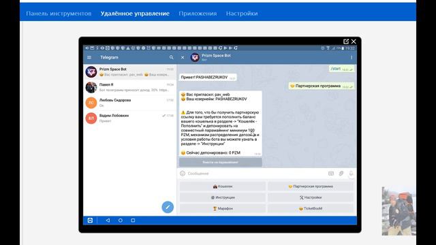436x245 pixels.
Task: Click the webcam thumbnail of the person
Action: click(399, 211)
